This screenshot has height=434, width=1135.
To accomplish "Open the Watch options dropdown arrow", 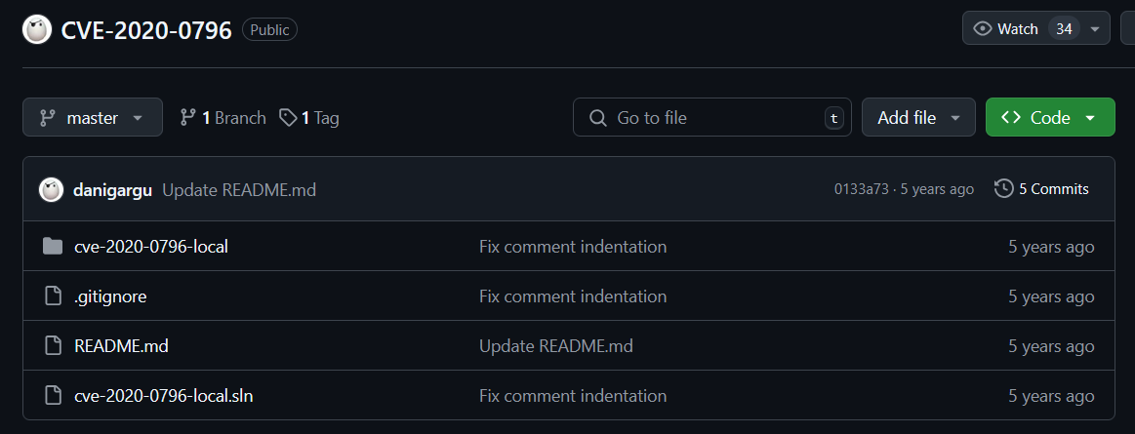I will click(1094, 29).
